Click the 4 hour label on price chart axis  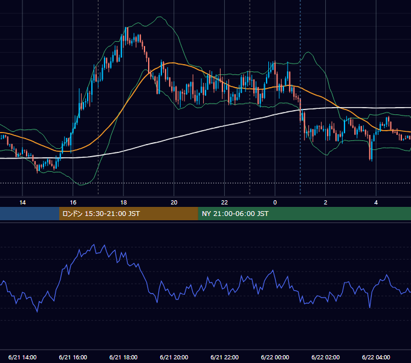click(x=376, y=203)
